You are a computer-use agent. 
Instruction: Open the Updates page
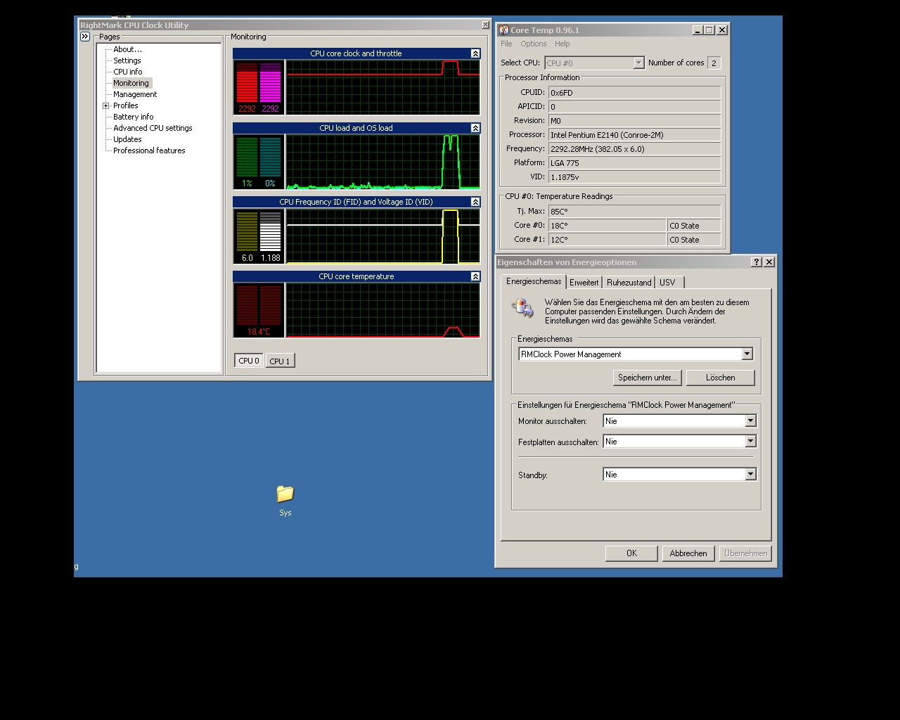pyautogui.click(x=127, y=139)
